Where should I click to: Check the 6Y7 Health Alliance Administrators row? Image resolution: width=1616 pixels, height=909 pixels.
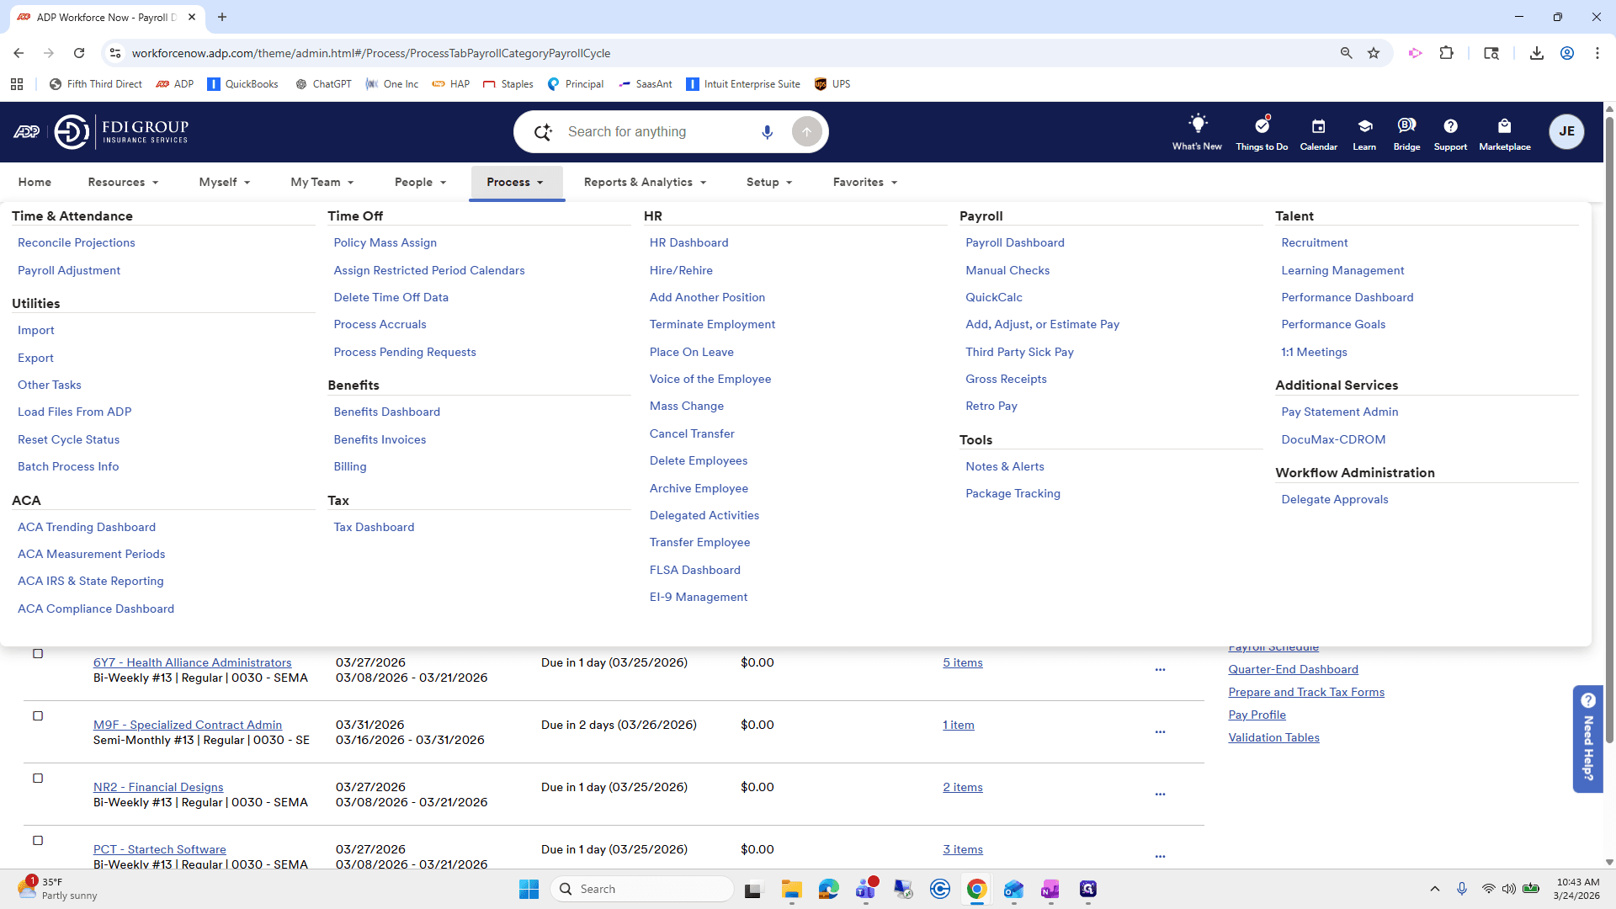click(38, 654)
